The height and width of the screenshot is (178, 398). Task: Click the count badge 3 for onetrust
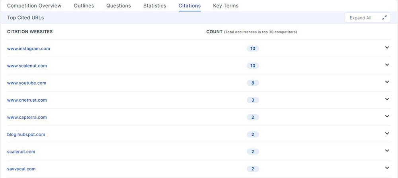pos(253,100)
